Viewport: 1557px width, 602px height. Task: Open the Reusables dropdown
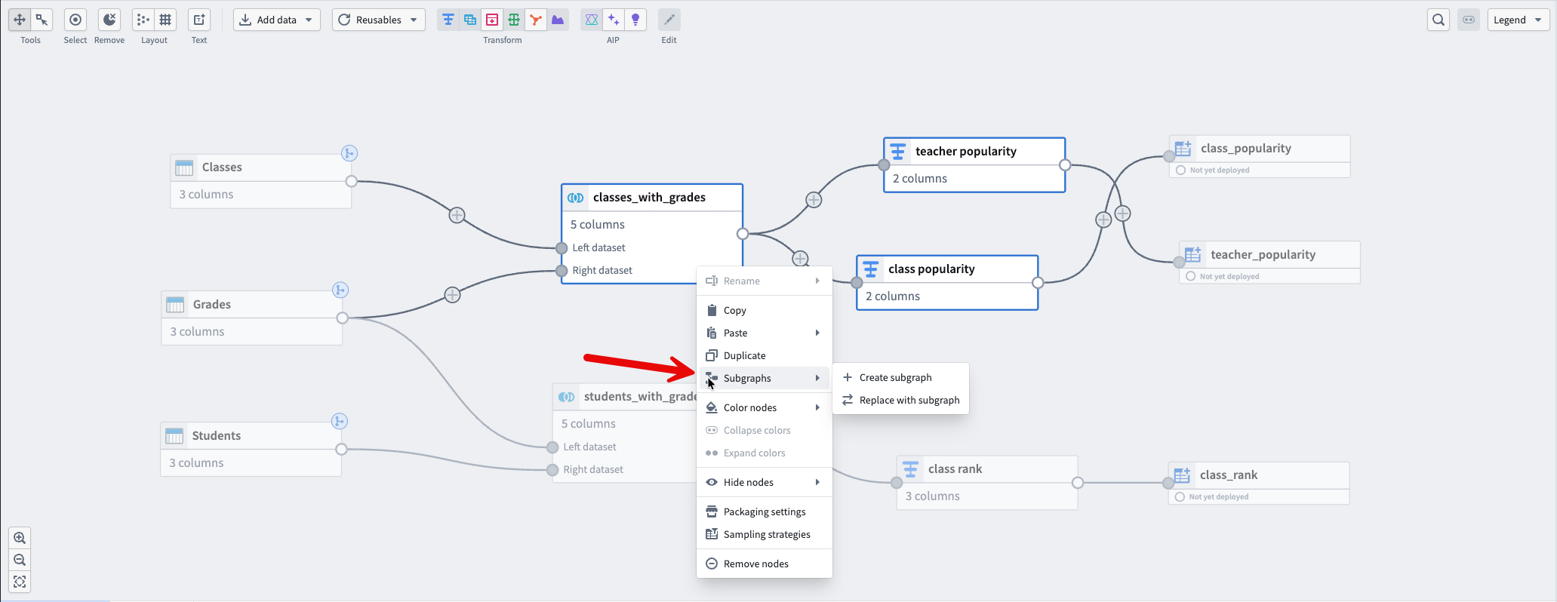point(379,20)
